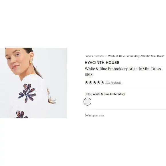
Task: Click the first rating star
Action: (86, 82)
